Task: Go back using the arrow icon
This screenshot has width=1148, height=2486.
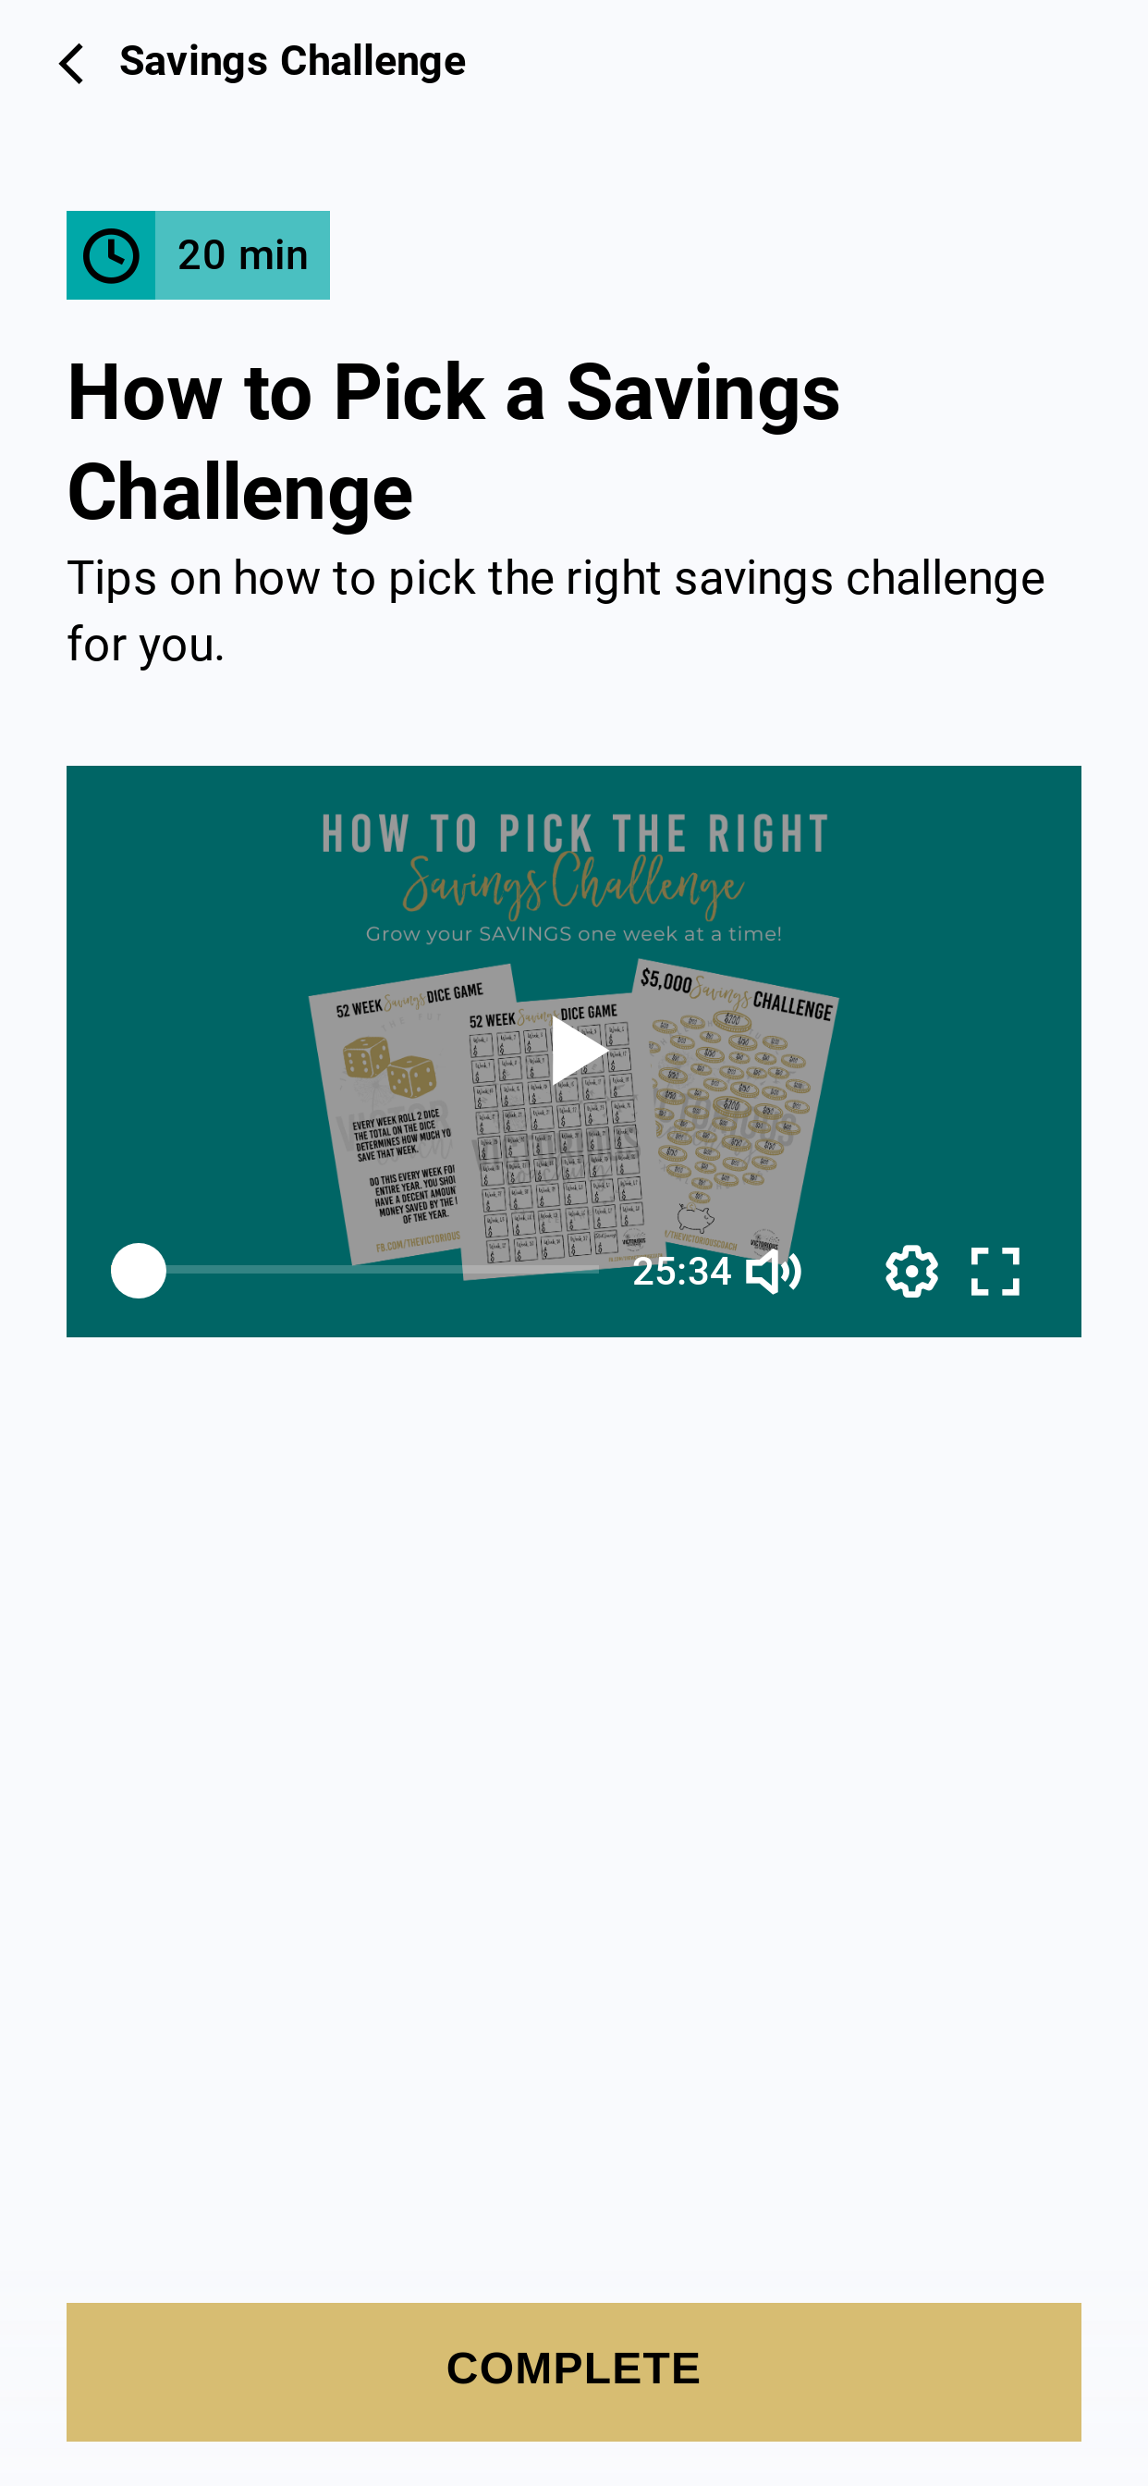Action: [71, 64]
